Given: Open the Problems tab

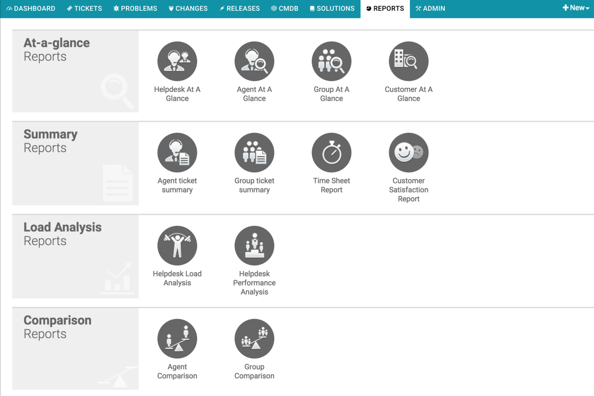Looking at the screenshot, I should tap(135, 8).
